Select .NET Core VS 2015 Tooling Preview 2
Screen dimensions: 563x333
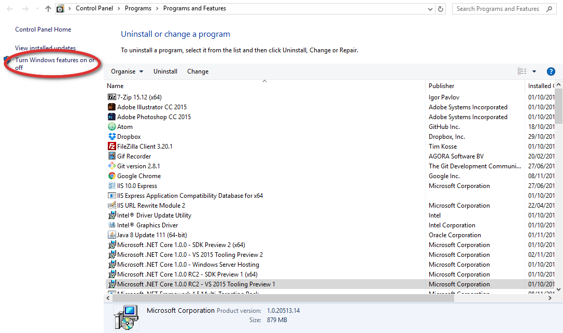point(330,255)
